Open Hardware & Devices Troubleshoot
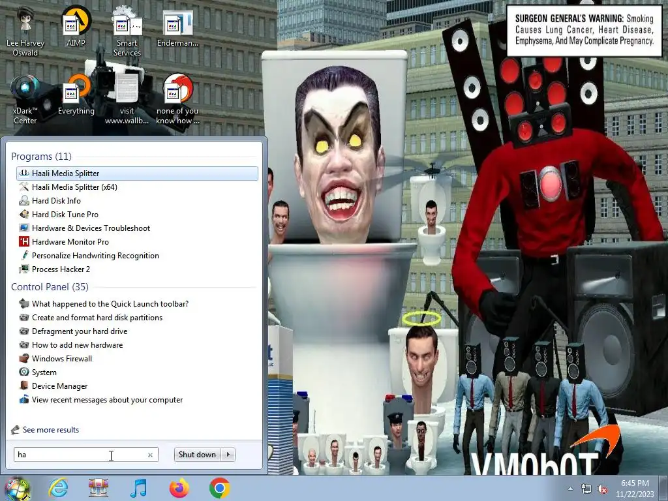The image size is (668, 501). [x=137, y=228]
